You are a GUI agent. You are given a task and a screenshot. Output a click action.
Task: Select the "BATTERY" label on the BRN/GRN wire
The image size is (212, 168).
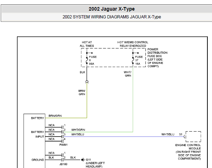(38, 118)
